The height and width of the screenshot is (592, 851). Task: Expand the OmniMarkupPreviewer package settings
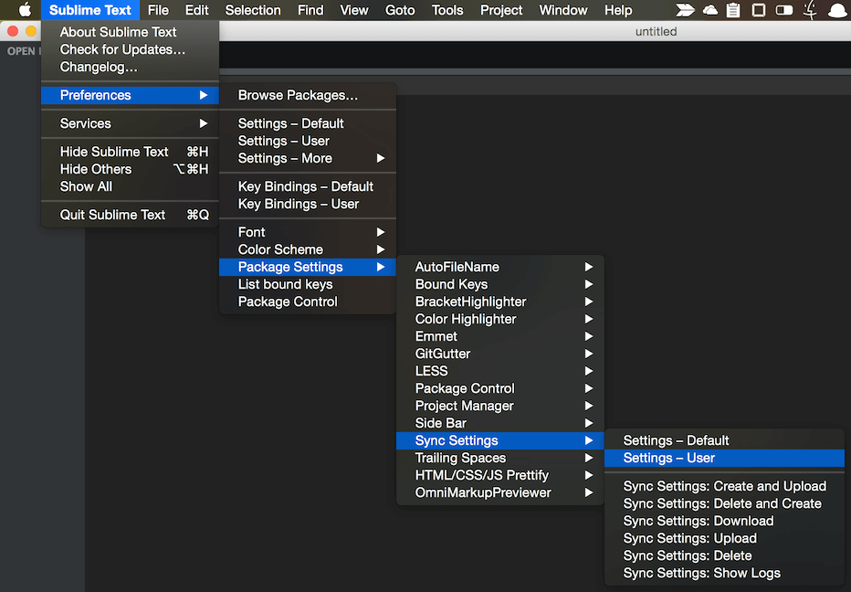(500, 492)
